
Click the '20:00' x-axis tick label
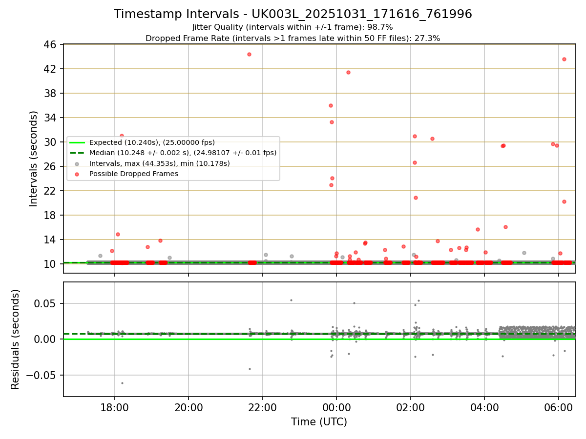pyautogui.click(x=188, y=407)
